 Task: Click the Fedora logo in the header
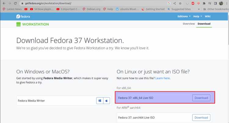click(x=23, y=16)
